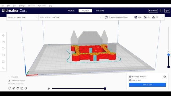Click the Ultimaker Cura logo
The width and height of the screenshot is (171, 96).
click(14, 11)
